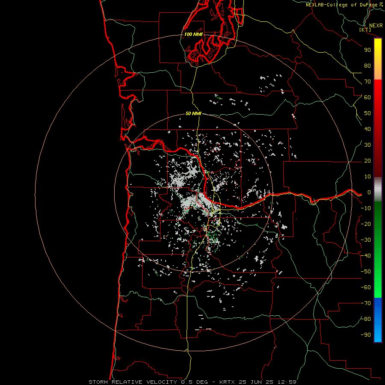Click the red segment of the color bar
Viewport: 385px width, 385px height.
pos(378,128)
